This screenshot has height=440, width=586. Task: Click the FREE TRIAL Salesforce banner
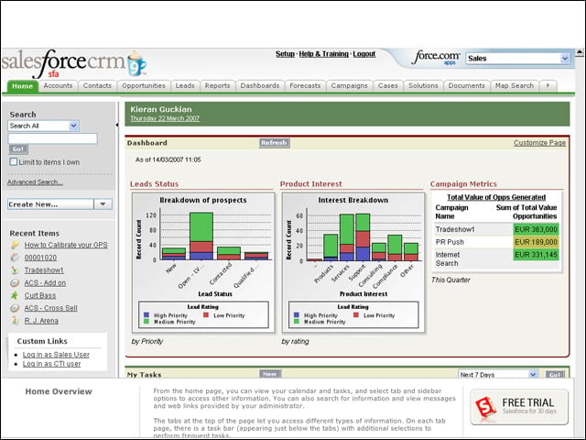[519, 407]
